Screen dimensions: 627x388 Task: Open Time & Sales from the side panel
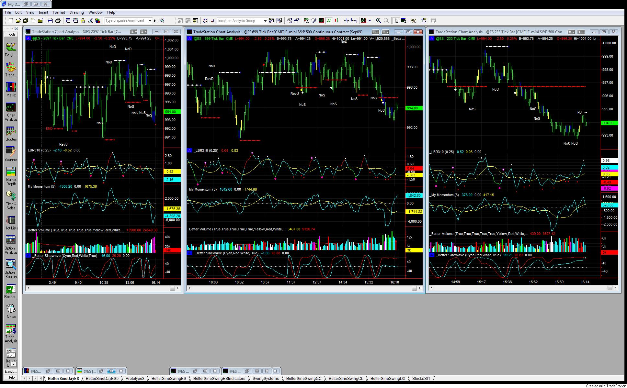tap(11, 200)
